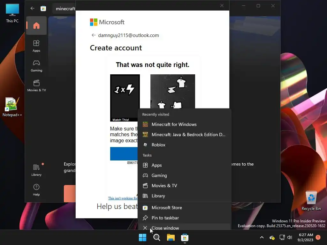The image size is (327, 245).
Task: Open Minecraft: Java & Bedrock Edition entry
Action: point(185,135)
